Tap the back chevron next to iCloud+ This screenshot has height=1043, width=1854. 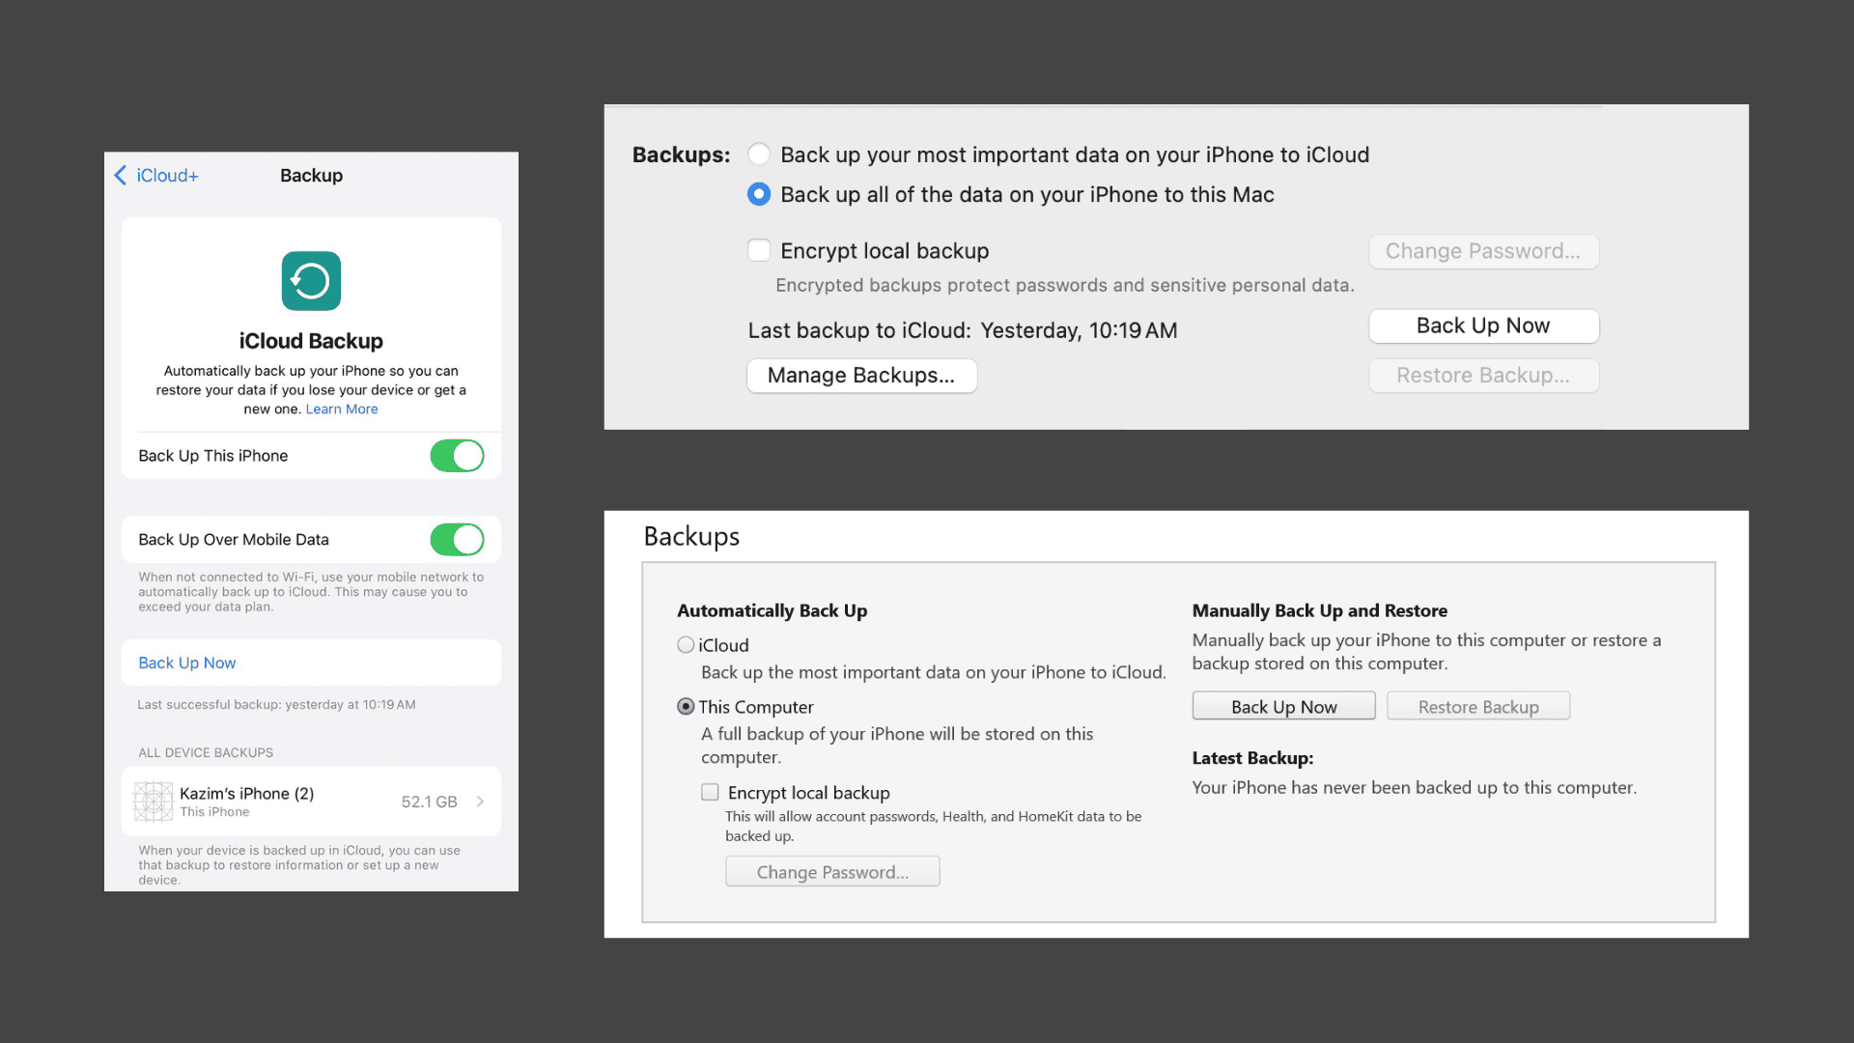(x=119, y=175)
